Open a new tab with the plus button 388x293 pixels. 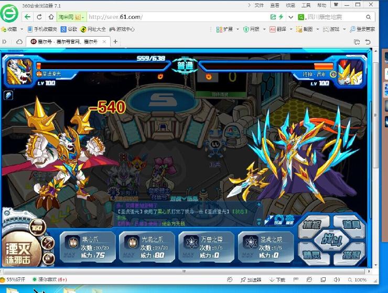tap(115, 41)
